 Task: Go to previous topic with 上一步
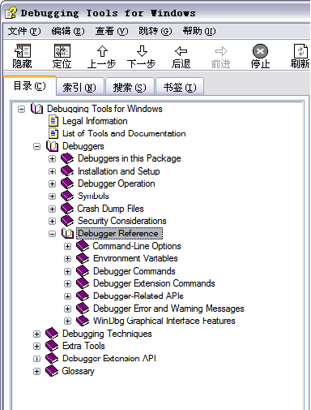102,57
